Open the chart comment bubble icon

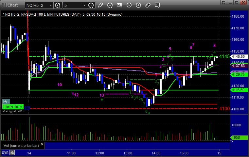pos(157,5)
